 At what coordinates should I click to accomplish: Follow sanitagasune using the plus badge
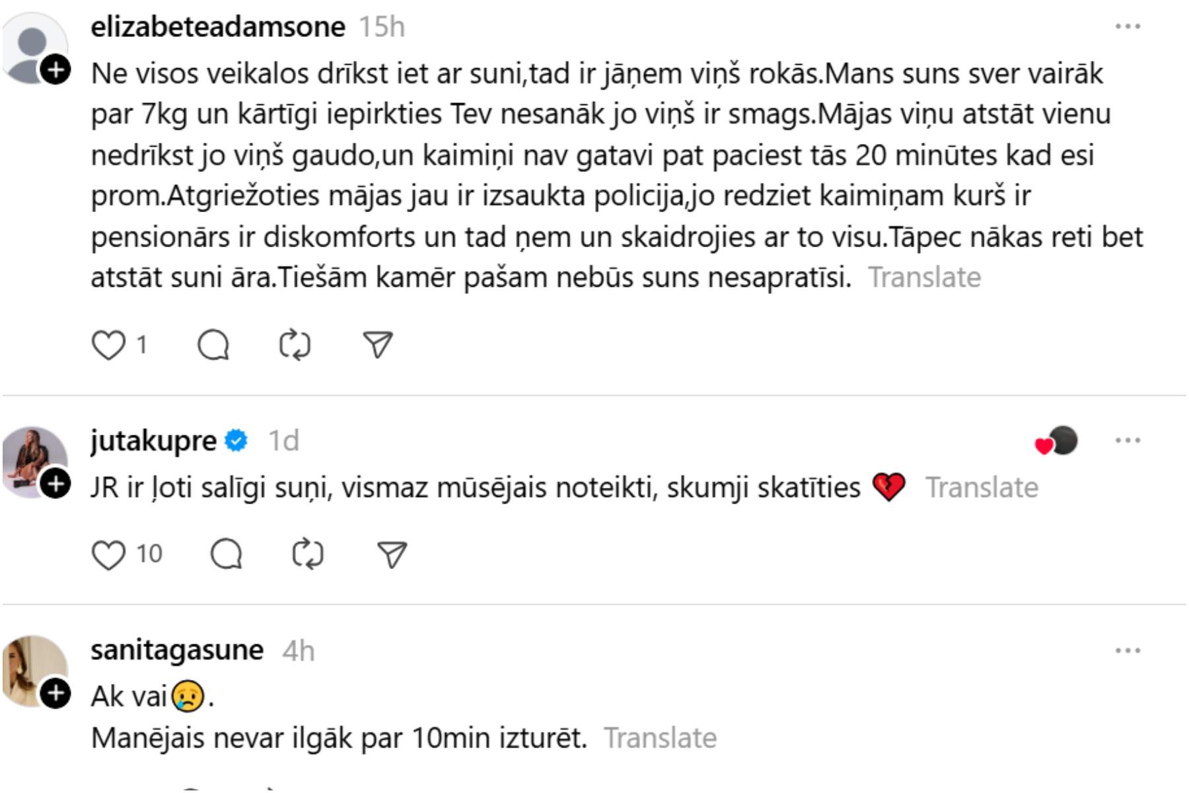tap(56, 694)
